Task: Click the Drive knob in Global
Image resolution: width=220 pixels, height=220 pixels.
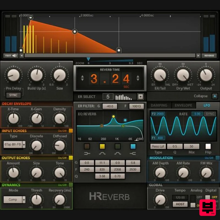Action: point(160,200)
